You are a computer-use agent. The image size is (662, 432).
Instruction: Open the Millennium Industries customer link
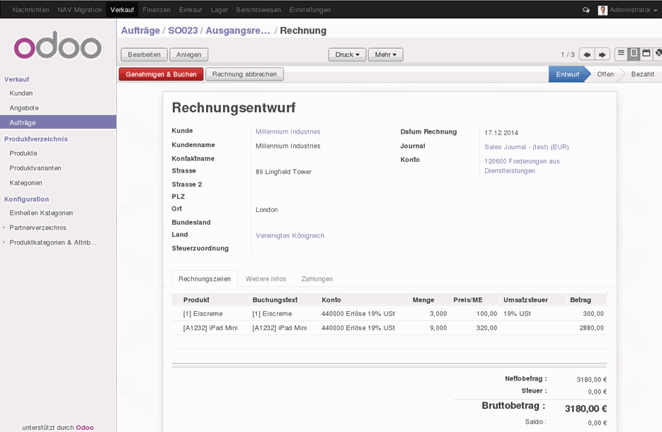point(287,132)
